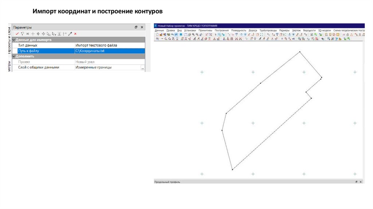This screenshot has height=209, width=373.
Task: Open the Правка menu
Action: click(170, 31)
